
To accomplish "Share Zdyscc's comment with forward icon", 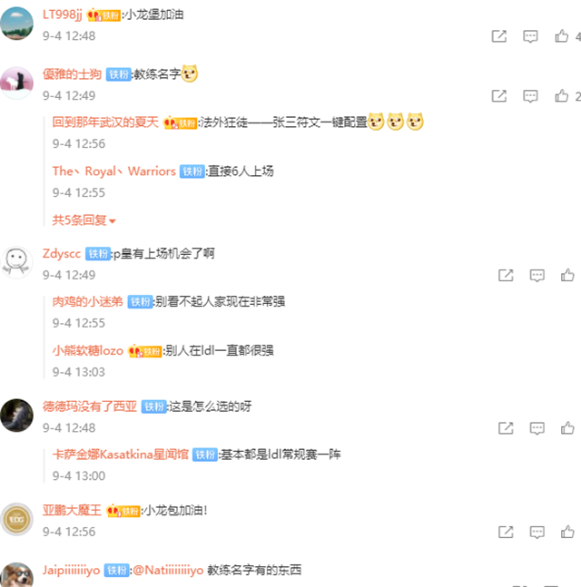I will (506, 275).
